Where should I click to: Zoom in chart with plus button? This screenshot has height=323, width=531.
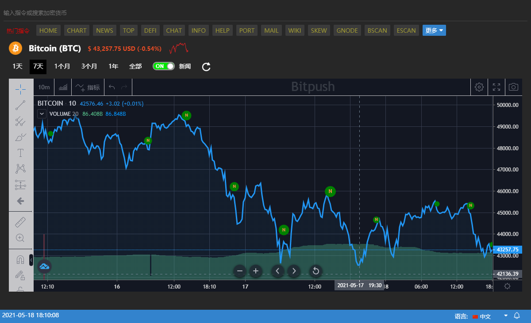coord(255,271)
